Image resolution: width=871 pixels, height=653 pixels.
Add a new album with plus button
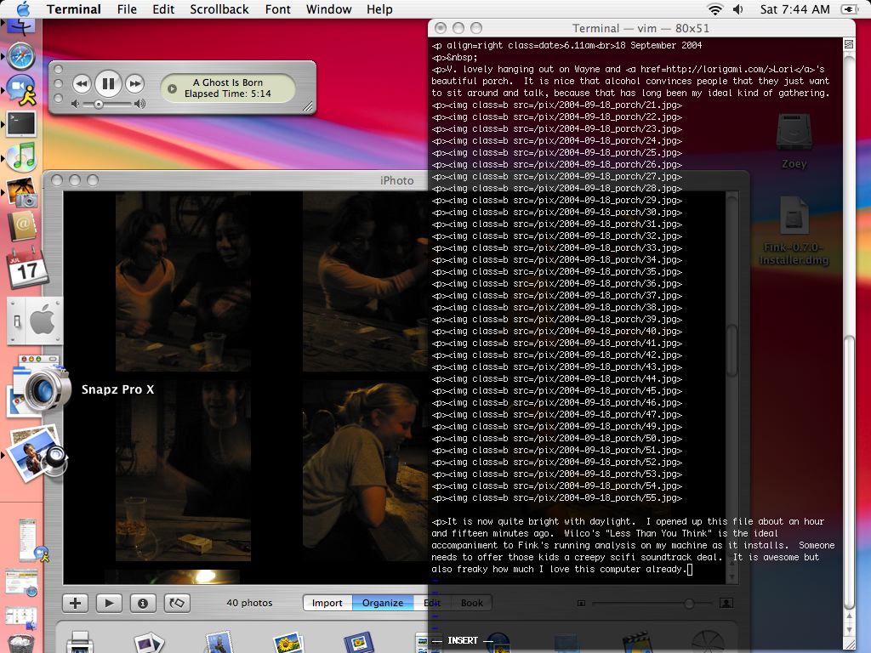(x=76, y=603)
